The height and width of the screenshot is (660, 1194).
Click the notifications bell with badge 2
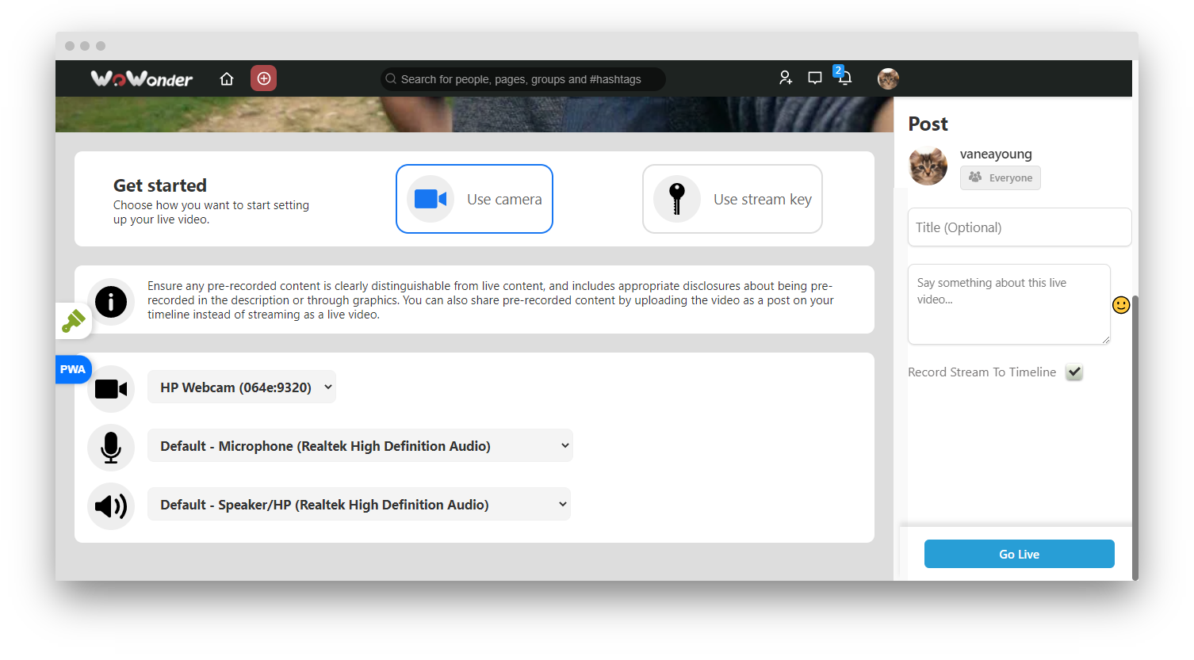tap(843, 78)
